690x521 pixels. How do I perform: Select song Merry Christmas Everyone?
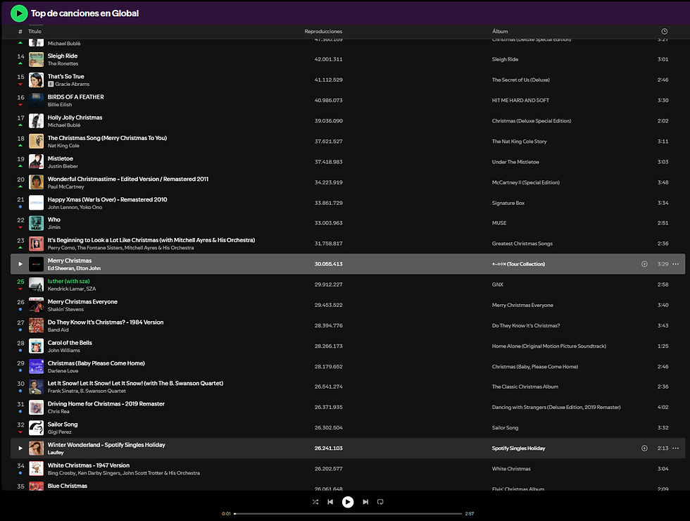[x=83, y=301]
